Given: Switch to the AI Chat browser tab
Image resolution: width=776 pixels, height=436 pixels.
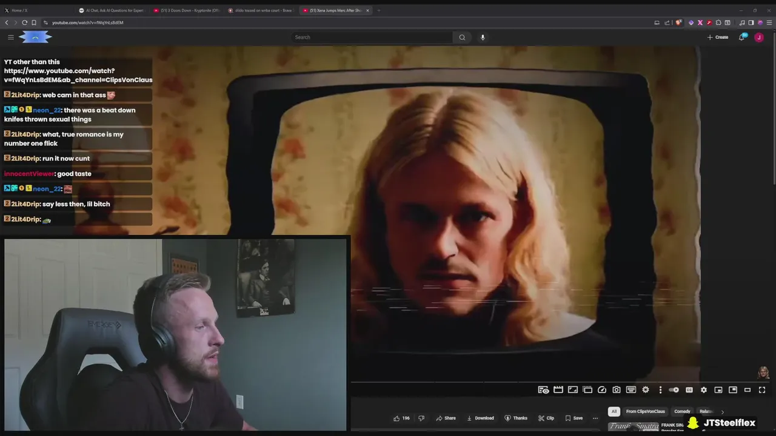Looking at the screenshot, I should coord(112,10).
